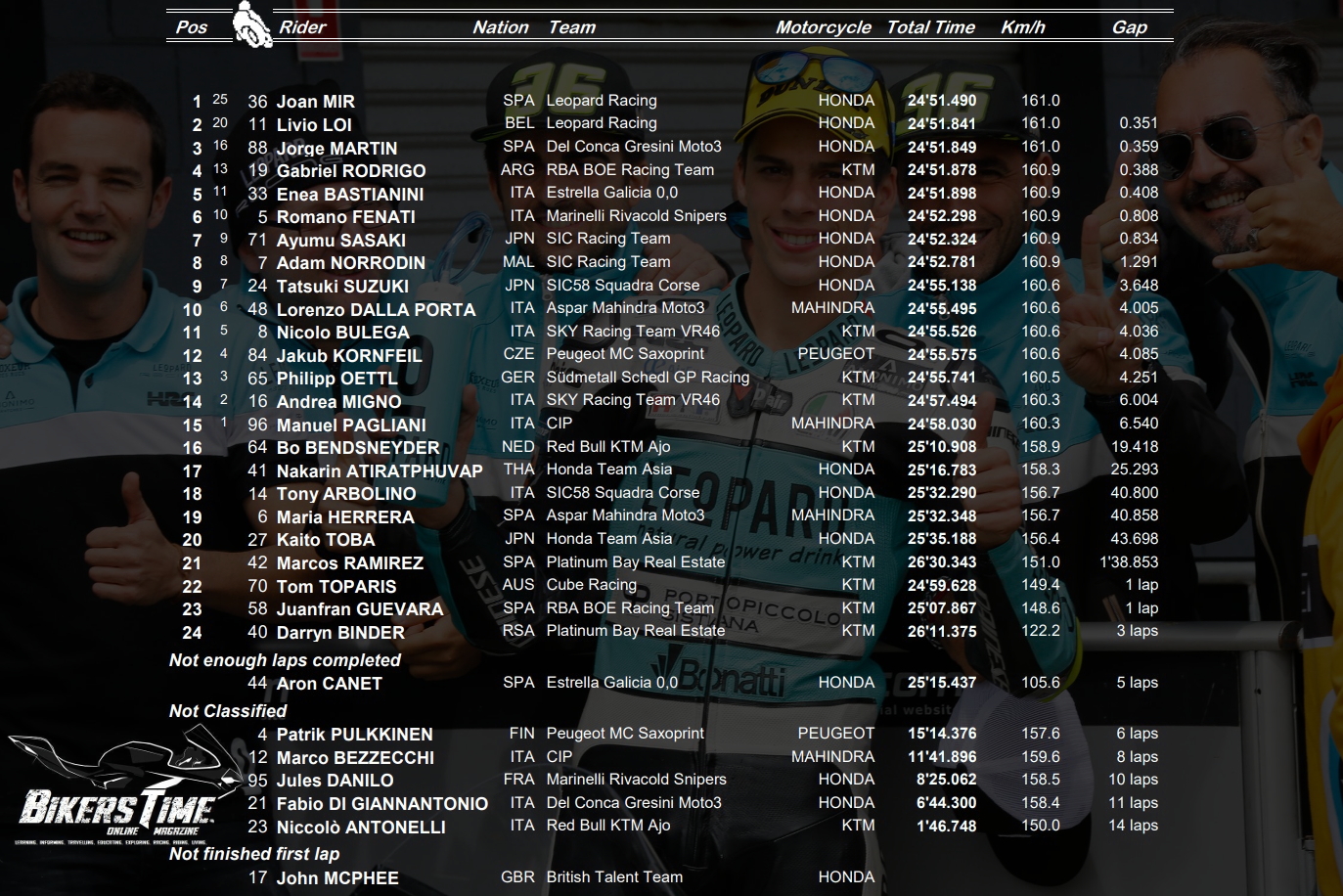
Task: Select rider name Fabio DI GIANNANTONIO
Action: click(x=381, y=804)
